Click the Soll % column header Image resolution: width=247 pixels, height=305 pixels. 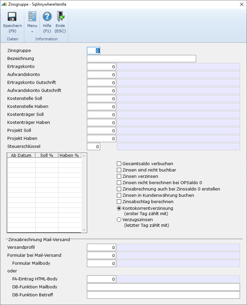click(x=47, y=155)
